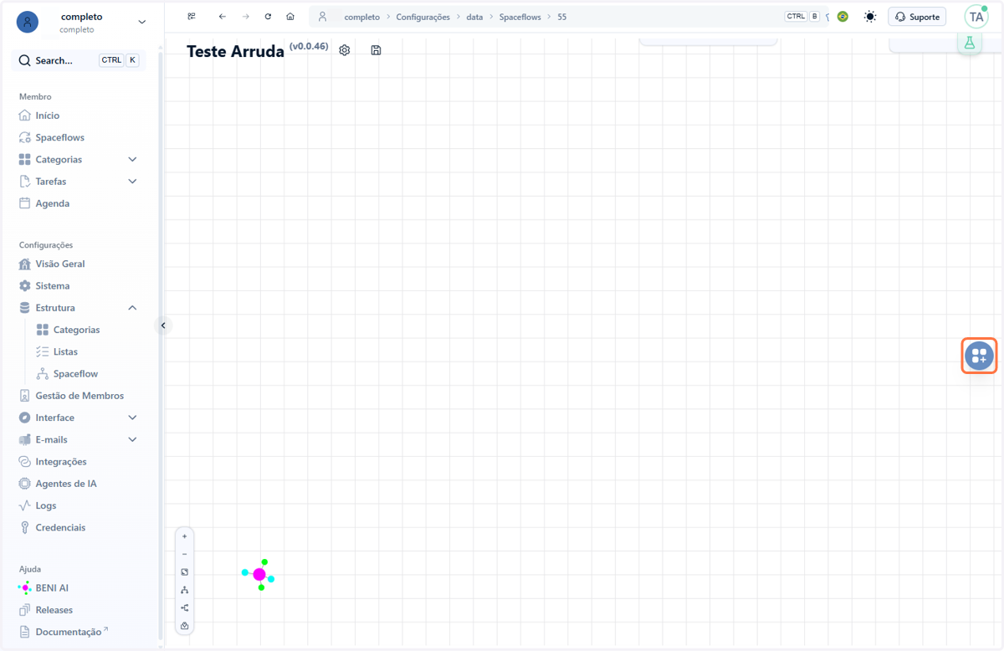Go to the home page
Screen dimensions: 1004x651
click(290, 17)
